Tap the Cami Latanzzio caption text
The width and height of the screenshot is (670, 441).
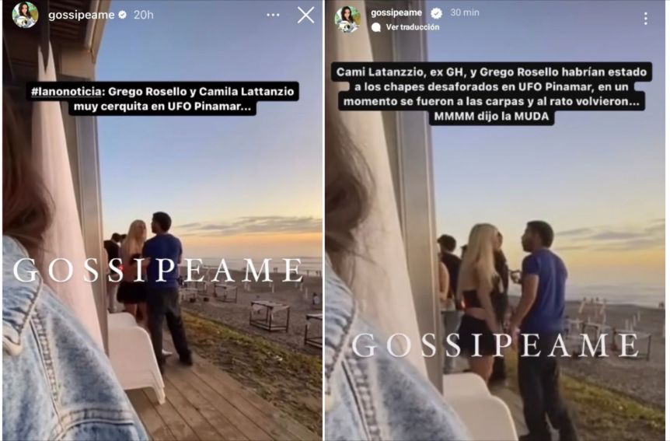(x=491, y=94)
